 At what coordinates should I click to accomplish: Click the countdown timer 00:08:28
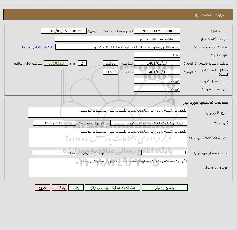[56, 63]
